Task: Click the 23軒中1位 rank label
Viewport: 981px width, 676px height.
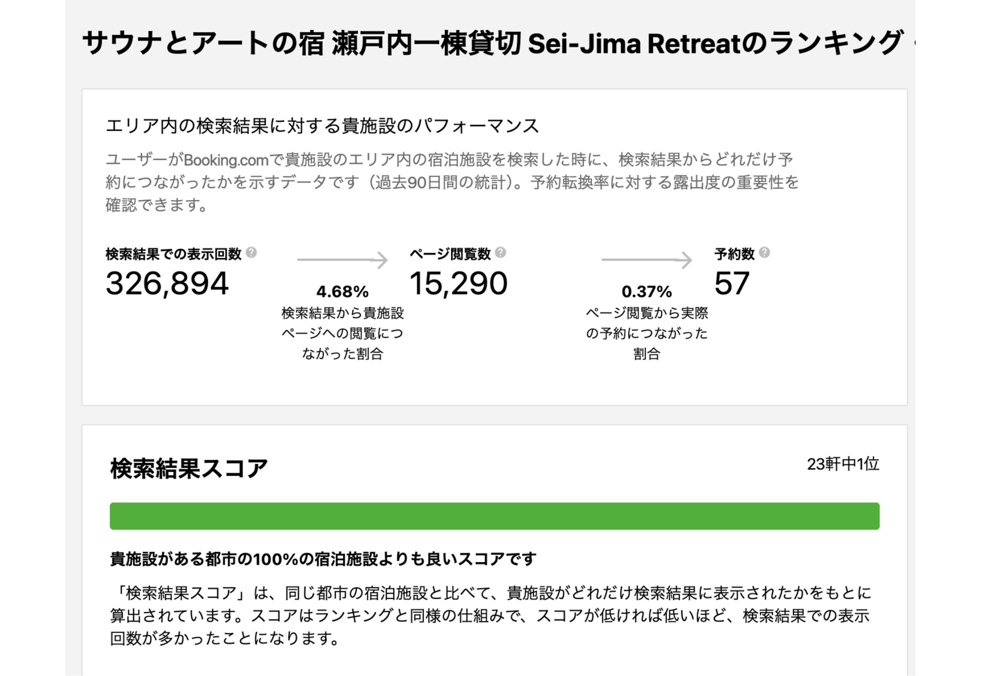Action: point(842,464)
